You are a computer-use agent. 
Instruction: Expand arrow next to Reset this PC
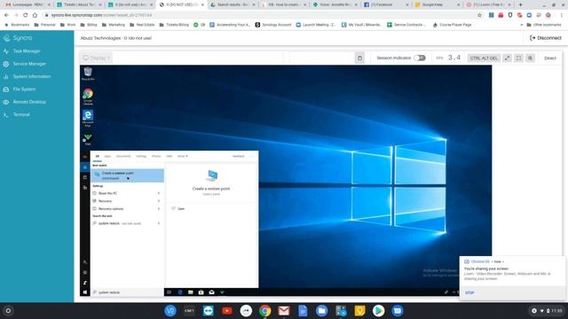159,193
